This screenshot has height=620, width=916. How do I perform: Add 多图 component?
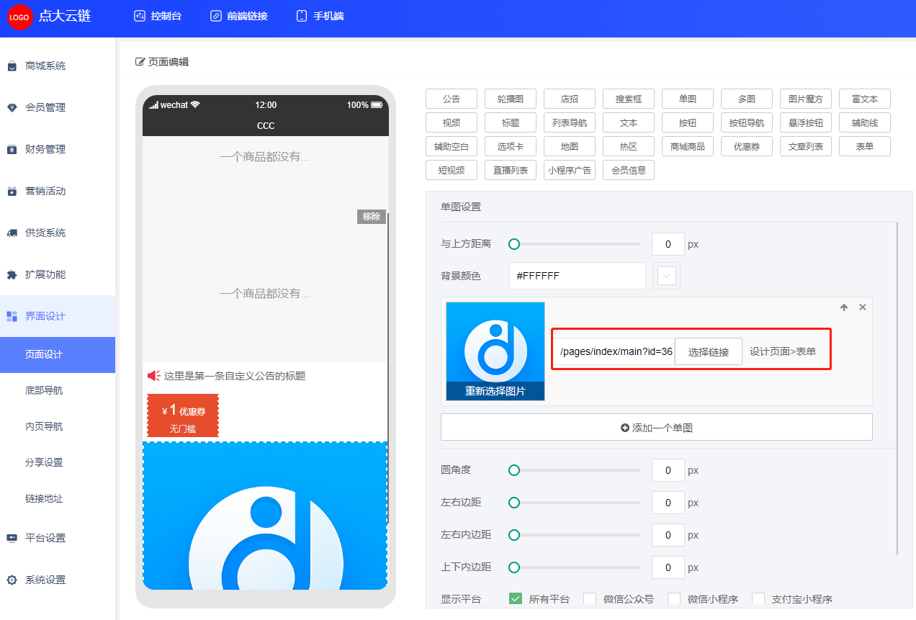[x=747, y=99]
